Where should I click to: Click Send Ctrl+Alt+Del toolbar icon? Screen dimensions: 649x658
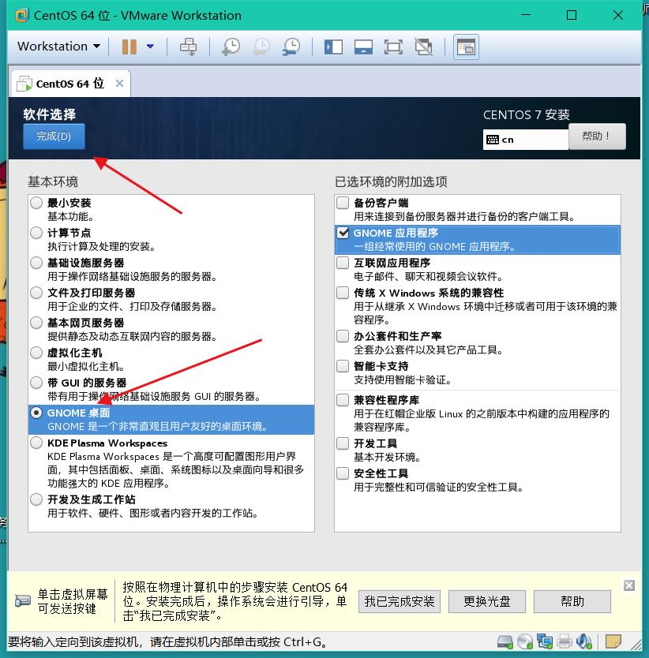click(x=188, y=47)
